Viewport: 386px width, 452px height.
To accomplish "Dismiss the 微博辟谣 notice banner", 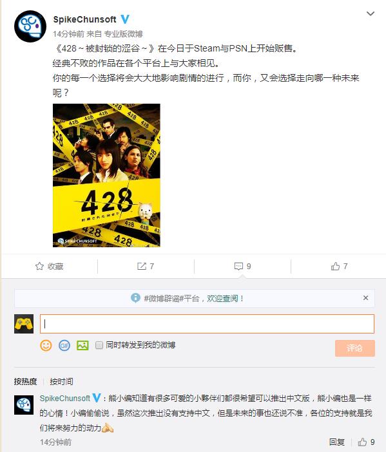I will (x=365, y=297).
